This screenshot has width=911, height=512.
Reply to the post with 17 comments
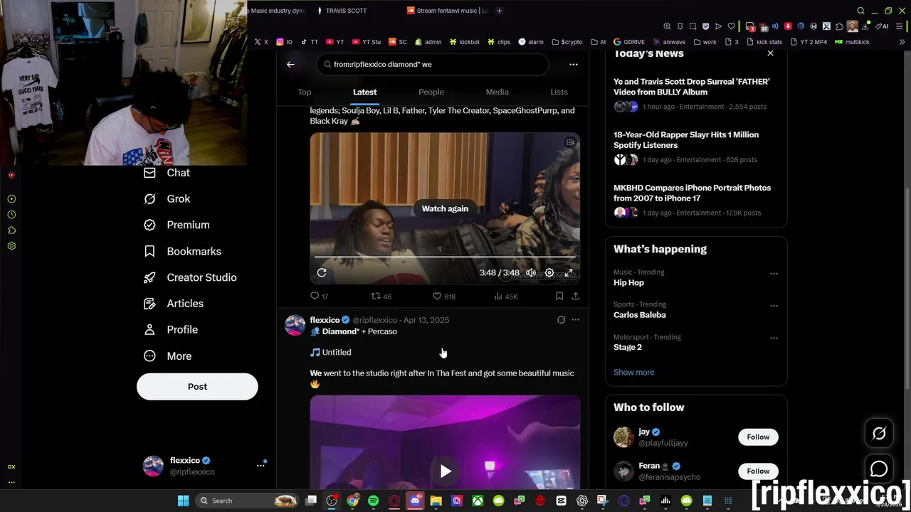point(319,296)
